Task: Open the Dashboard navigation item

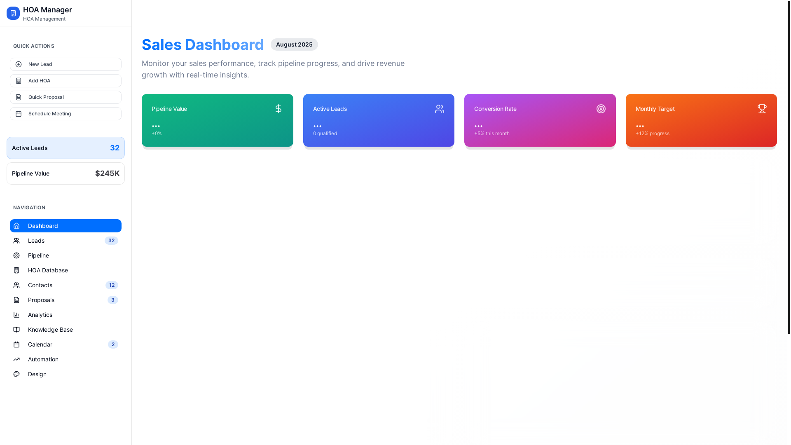Action: coord(66,226)
